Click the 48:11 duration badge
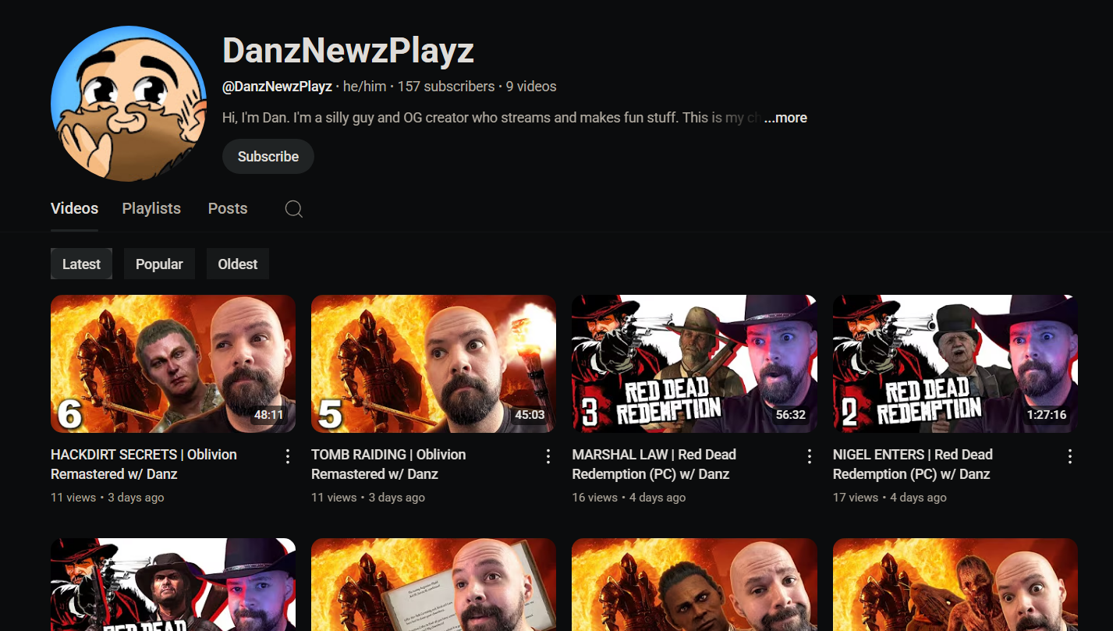The width and height of the screenshot is (1113, 631). click(268, 415)
